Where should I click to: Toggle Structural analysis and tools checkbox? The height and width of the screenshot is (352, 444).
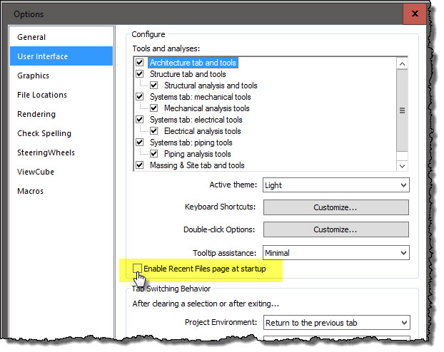[x=153, y=85]
